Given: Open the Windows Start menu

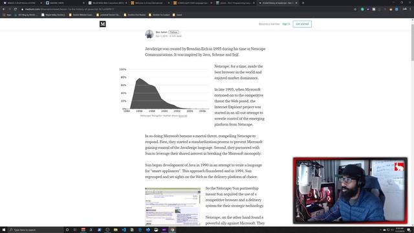Looking at the screenshot, I should 4,230.
